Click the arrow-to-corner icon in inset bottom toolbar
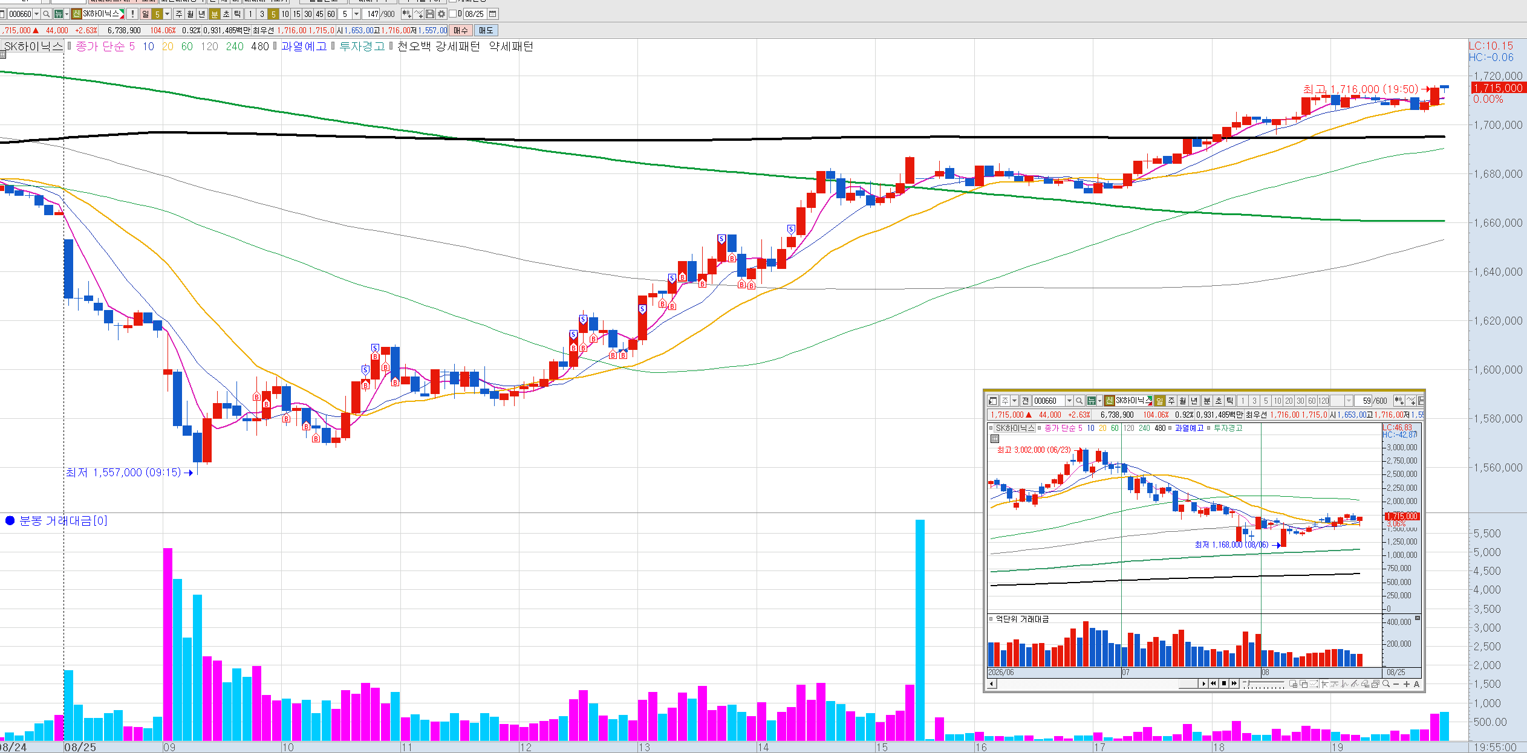 [1324, 684]
